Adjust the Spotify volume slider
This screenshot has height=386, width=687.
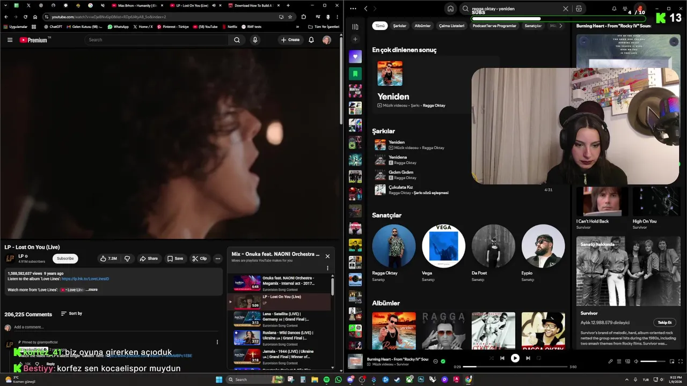[x=652, y=361]
